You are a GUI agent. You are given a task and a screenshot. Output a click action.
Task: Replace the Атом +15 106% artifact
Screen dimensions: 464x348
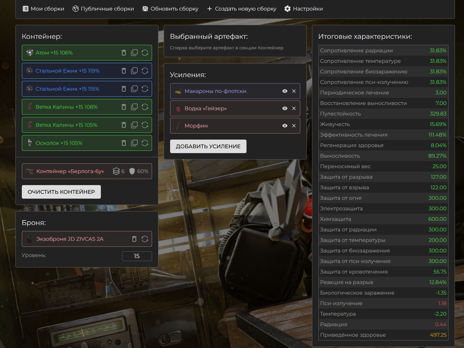click(145, 53)
